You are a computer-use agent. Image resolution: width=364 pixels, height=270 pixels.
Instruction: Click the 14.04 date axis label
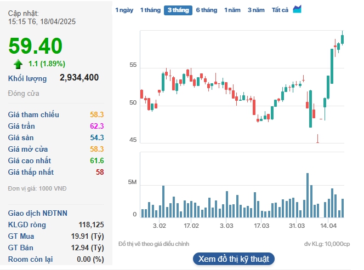(x=328, y=226)
